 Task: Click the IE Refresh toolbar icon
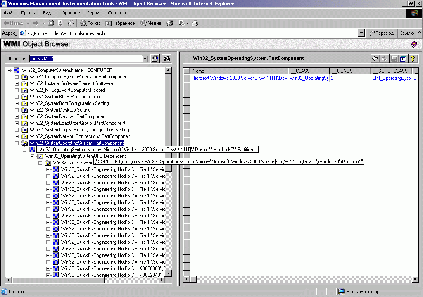point(61,23)
